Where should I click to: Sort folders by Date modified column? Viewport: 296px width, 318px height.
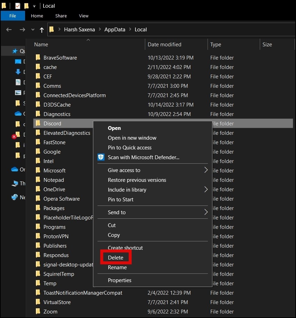(x=164, y=44)
